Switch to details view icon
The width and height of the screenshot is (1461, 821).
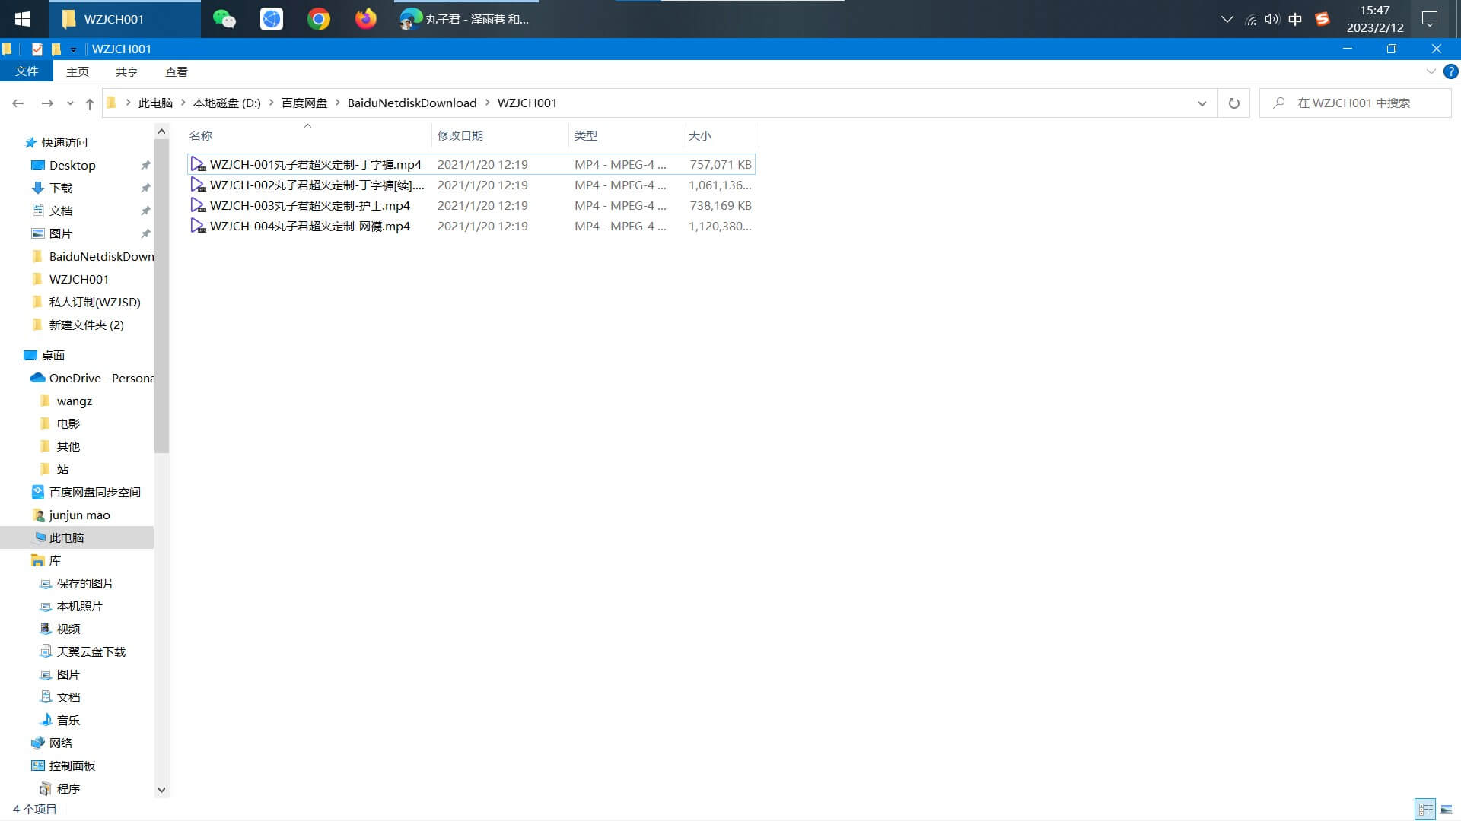coord(1425,809)
